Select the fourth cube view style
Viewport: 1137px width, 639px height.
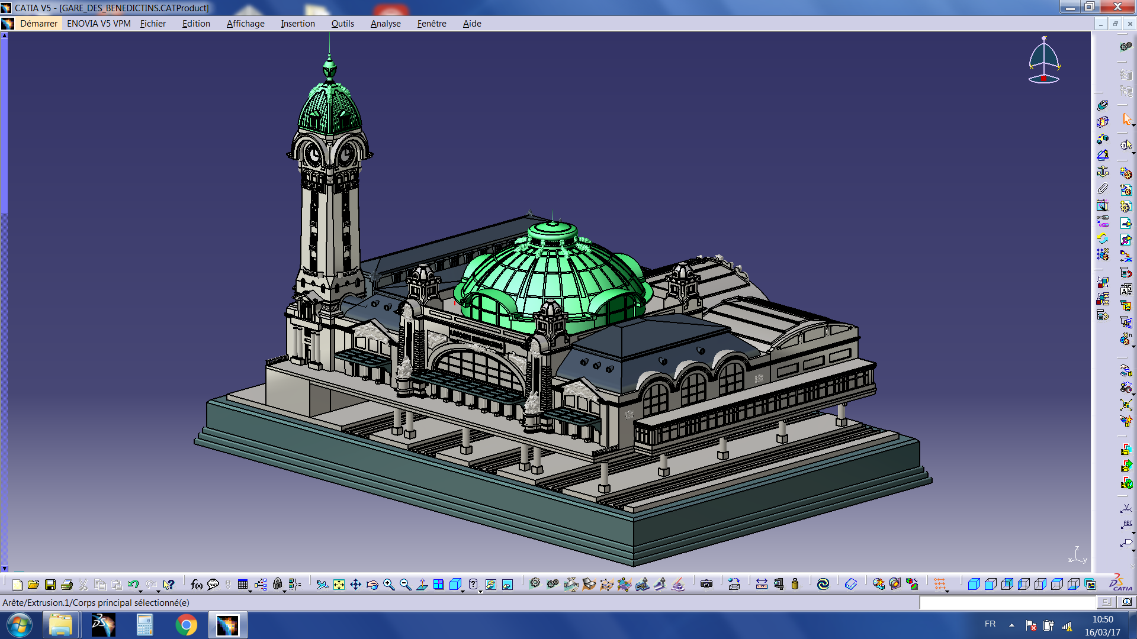pos(1024,585)
